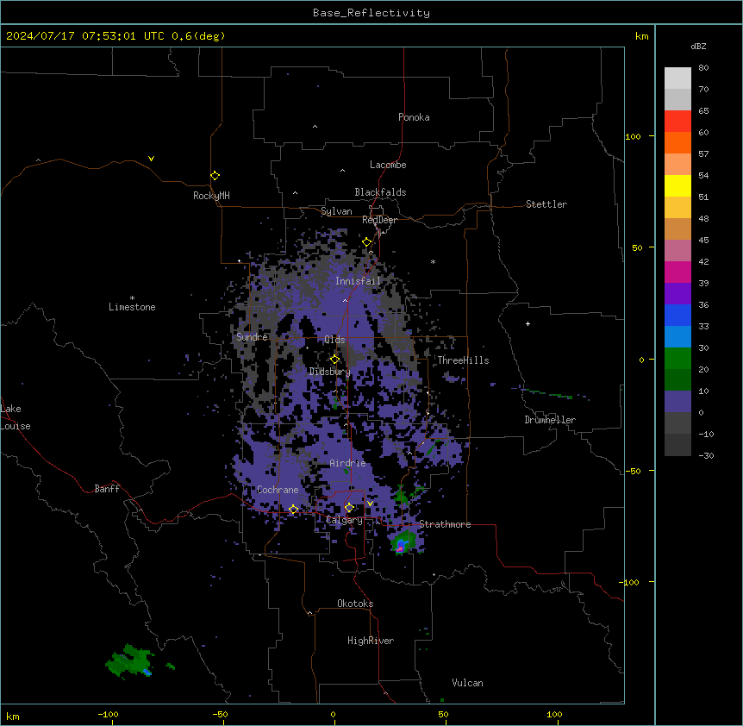Click the Olds town label

coord(334,340)
